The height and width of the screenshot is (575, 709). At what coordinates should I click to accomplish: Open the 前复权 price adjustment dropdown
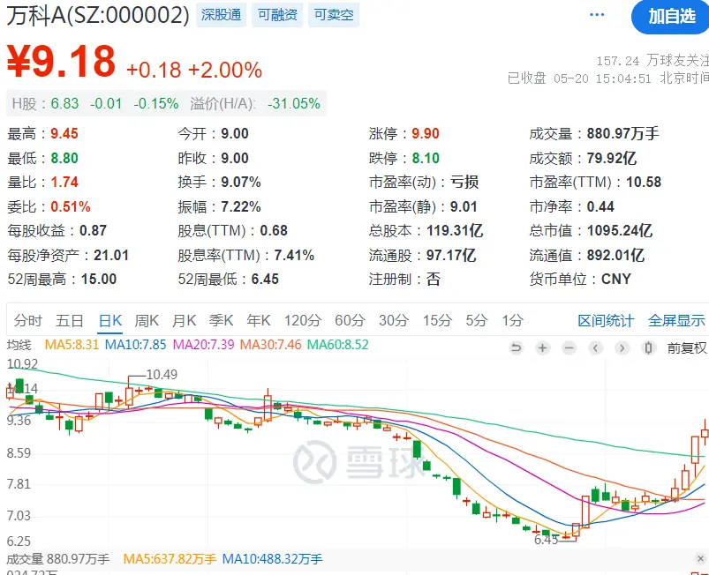click(686, 348)
